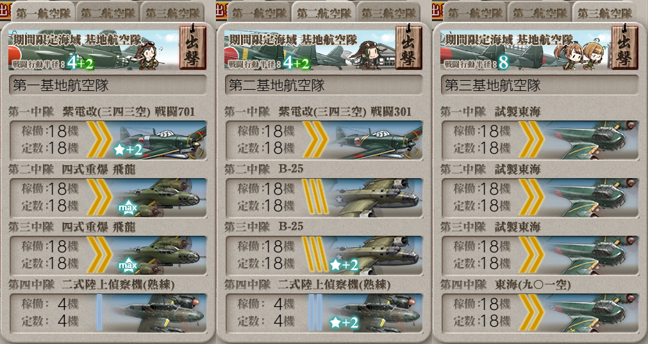Open 第一航空隊 tab in left panel
Viewport: 648px width, 344px height.
43,12
